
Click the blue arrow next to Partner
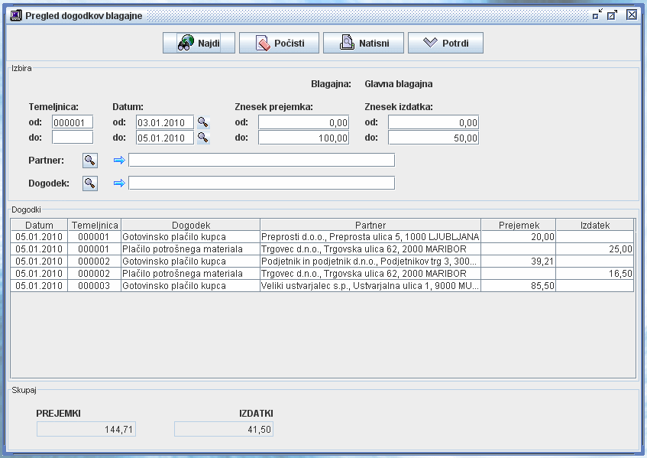[x=118, y=161]
